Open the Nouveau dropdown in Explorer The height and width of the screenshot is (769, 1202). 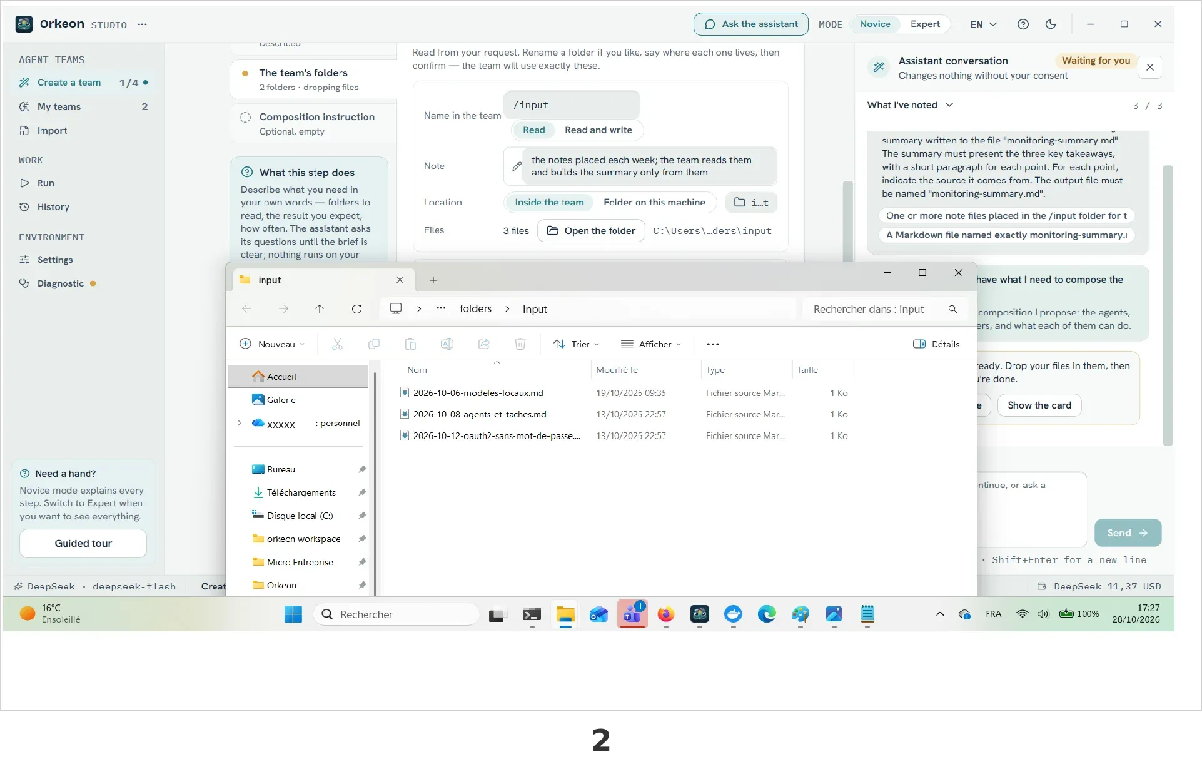[273, 344]
